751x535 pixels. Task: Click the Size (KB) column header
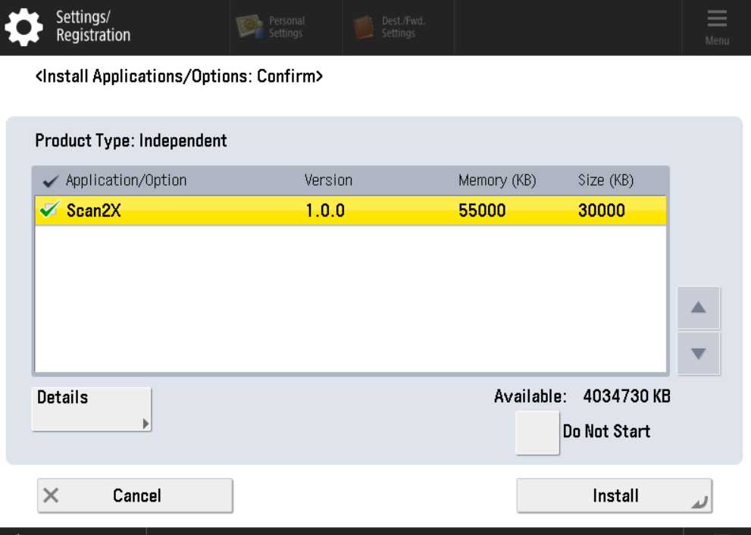(605, 181)
